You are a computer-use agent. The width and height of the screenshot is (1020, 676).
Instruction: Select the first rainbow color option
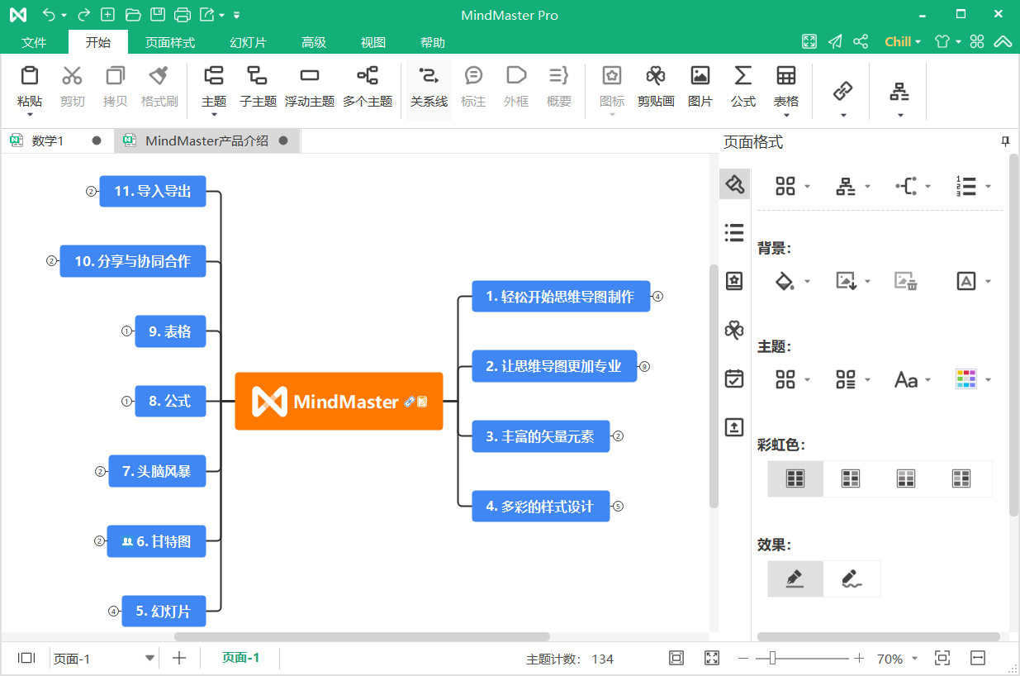pos(795,478)
